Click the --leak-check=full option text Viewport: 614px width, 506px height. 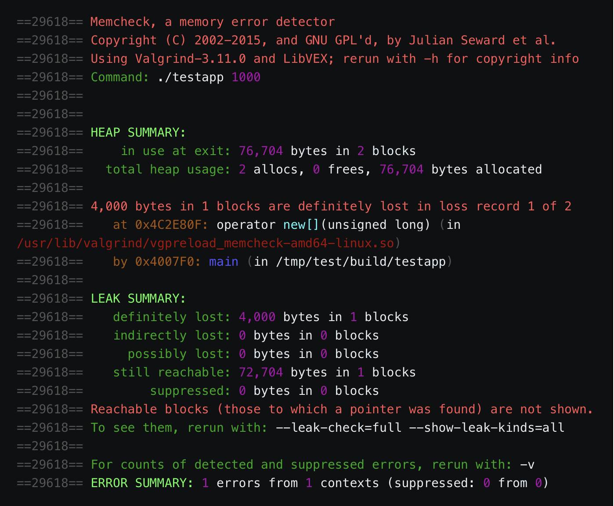(x=339, y=428)
